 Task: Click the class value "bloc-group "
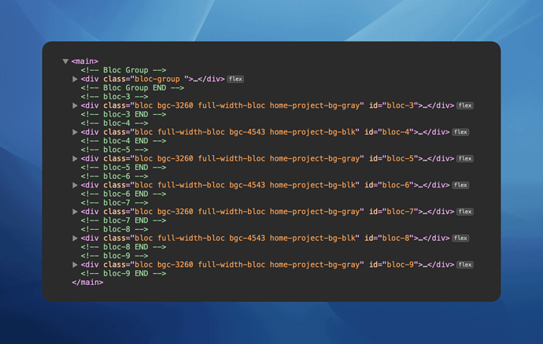tap(159, 79)
